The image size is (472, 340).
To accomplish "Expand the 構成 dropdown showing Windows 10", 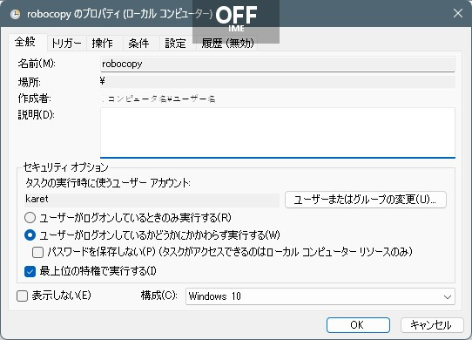I will tap(320, 296).
